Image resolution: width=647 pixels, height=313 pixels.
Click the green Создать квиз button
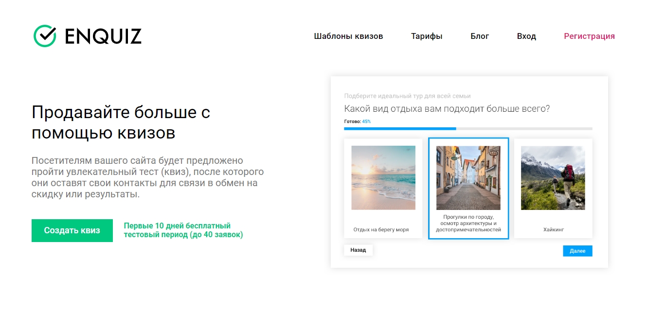tap(72, 230)
